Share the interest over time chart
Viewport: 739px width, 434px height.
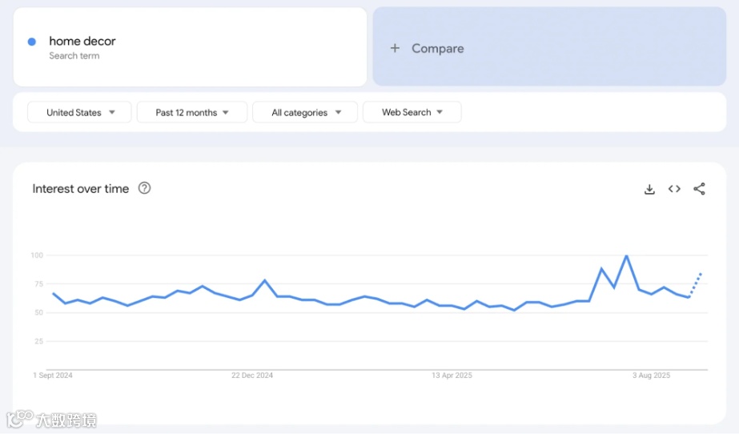pos(699,189)
